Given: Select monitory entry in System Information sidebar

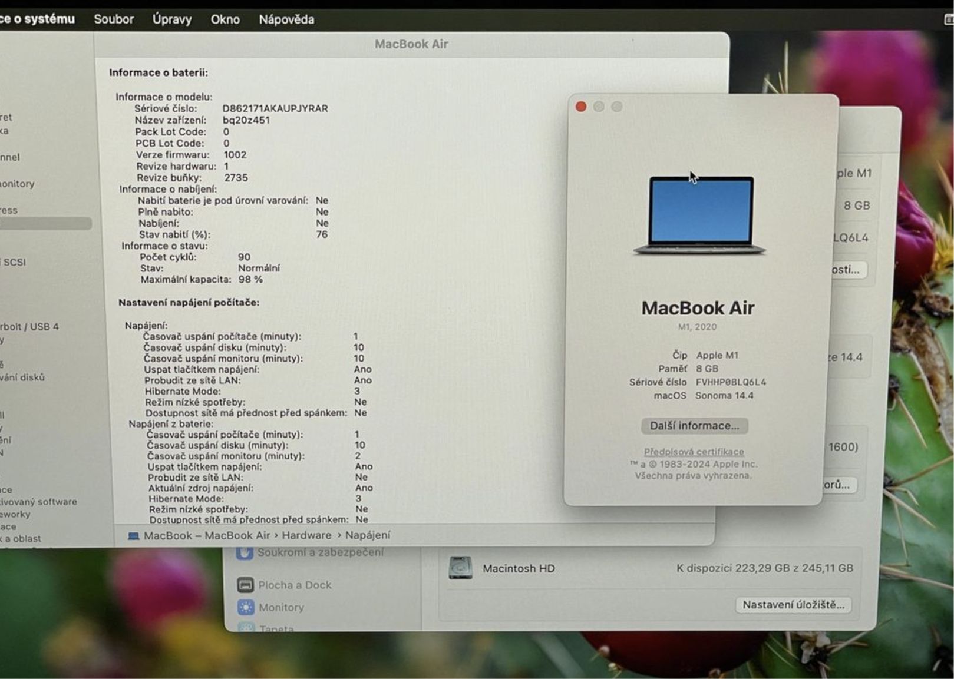Looking at the screenshot, I should click(18, 184).
